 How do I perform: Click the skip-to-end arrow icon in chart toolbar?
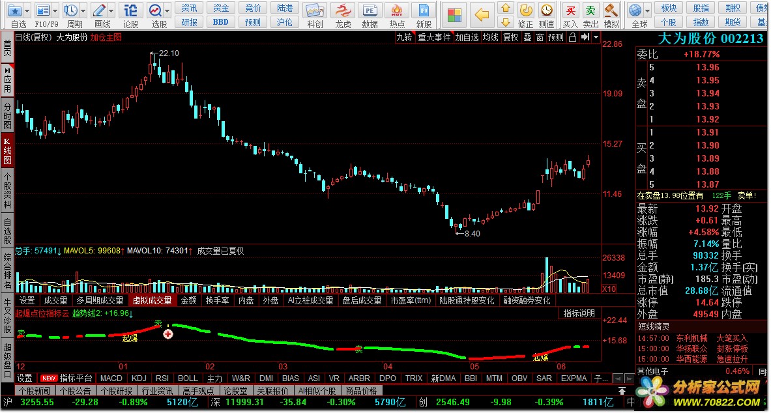[x=585, y=37]
